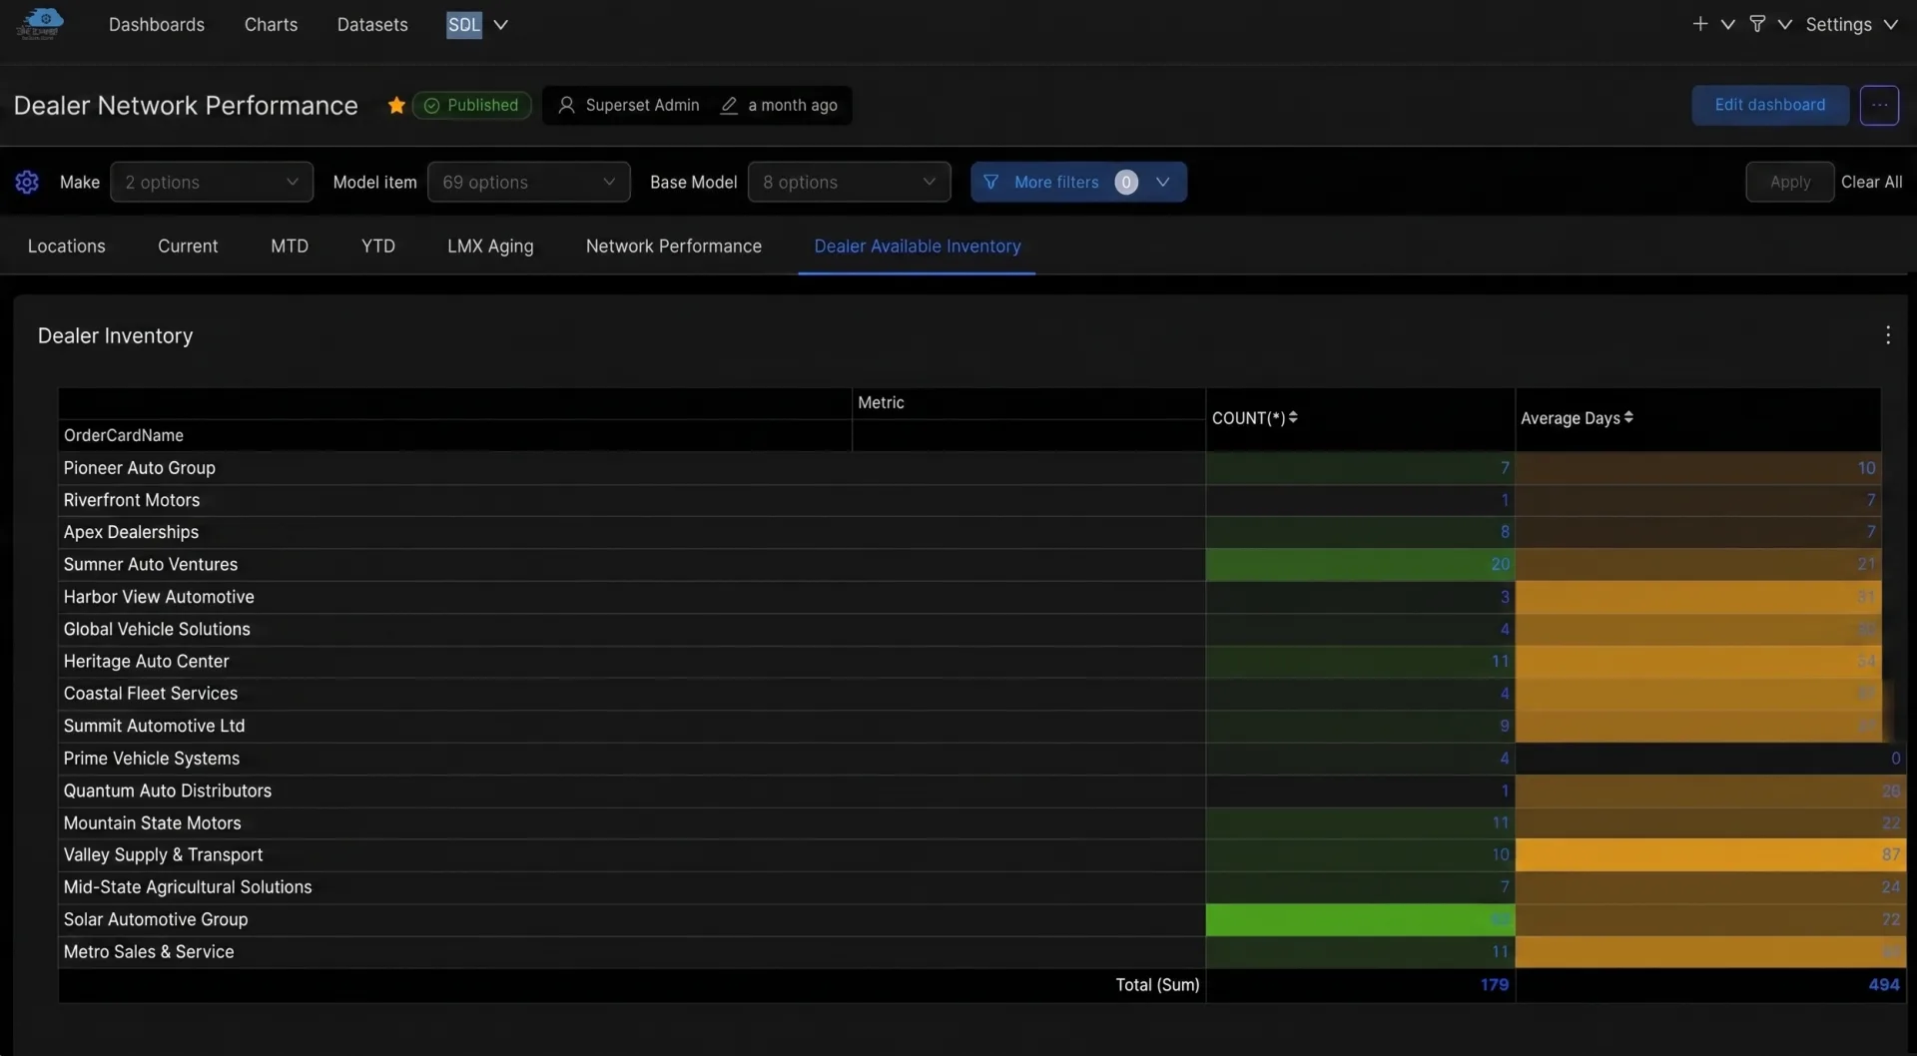Click the Global Vehicle Solutions row name
The image size is (1917, 1056).
point(157,629)
